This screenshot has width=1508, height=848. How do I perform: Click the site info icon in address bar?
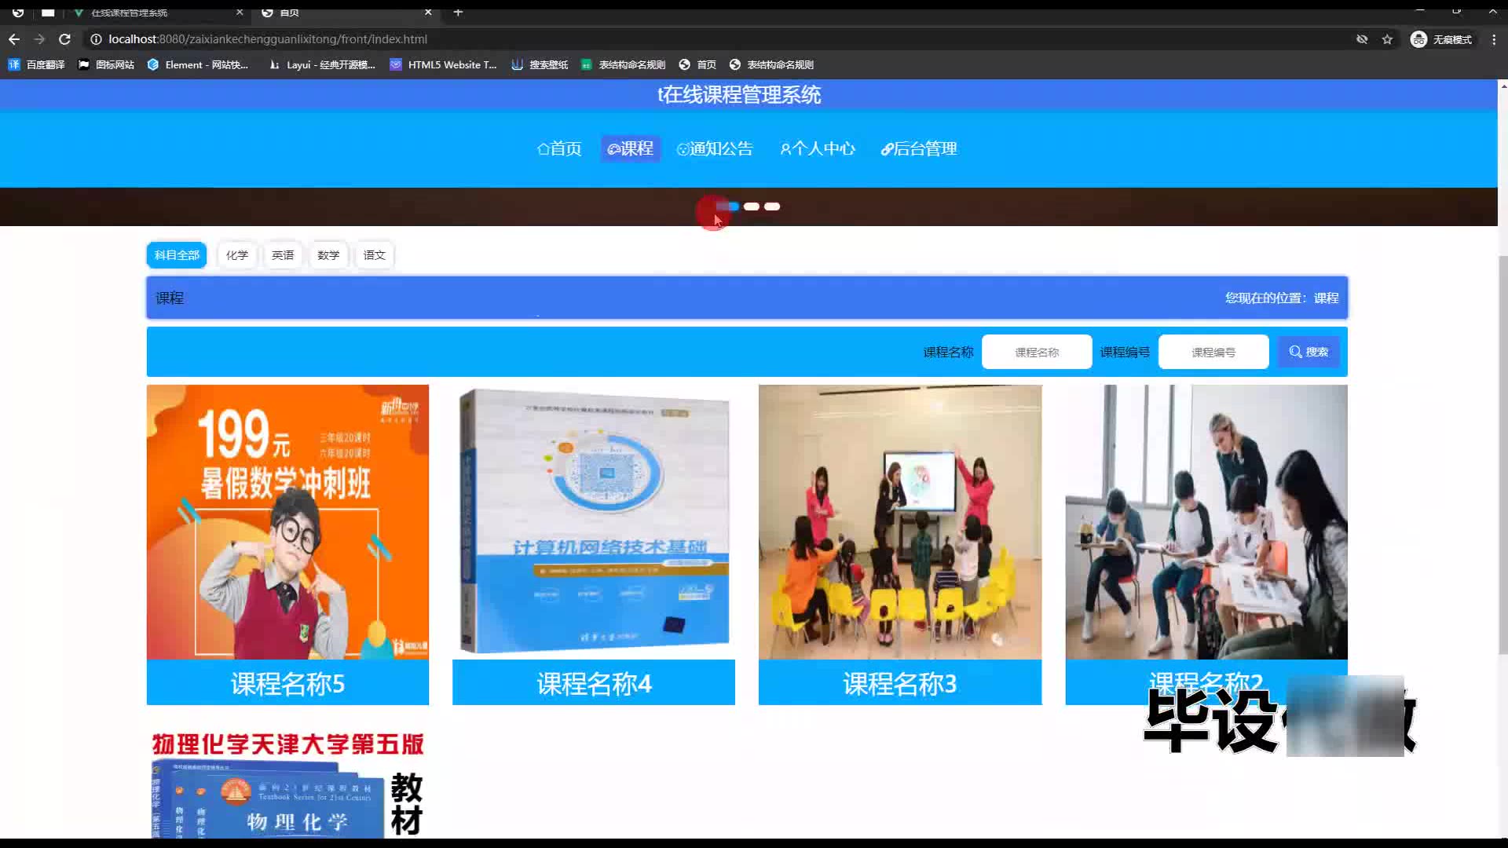96,39
